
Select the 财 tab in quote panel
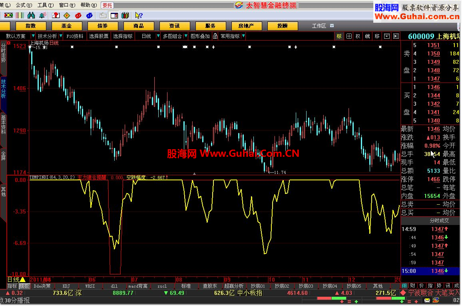(412, 286)
